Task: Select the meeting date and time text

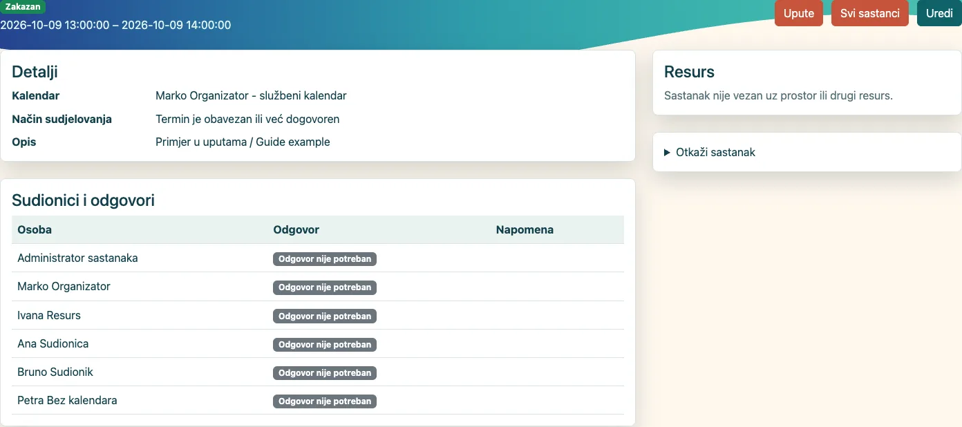Action: click(x=115, y=25)
